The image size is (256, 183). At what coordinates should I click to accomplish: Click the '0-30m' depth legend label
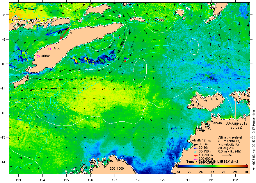tap(203, 144)
